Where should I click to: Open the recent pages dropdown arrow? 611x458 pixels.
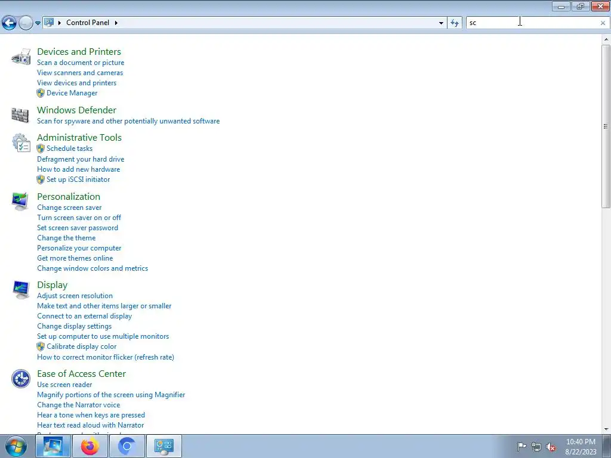click(38, 23)
